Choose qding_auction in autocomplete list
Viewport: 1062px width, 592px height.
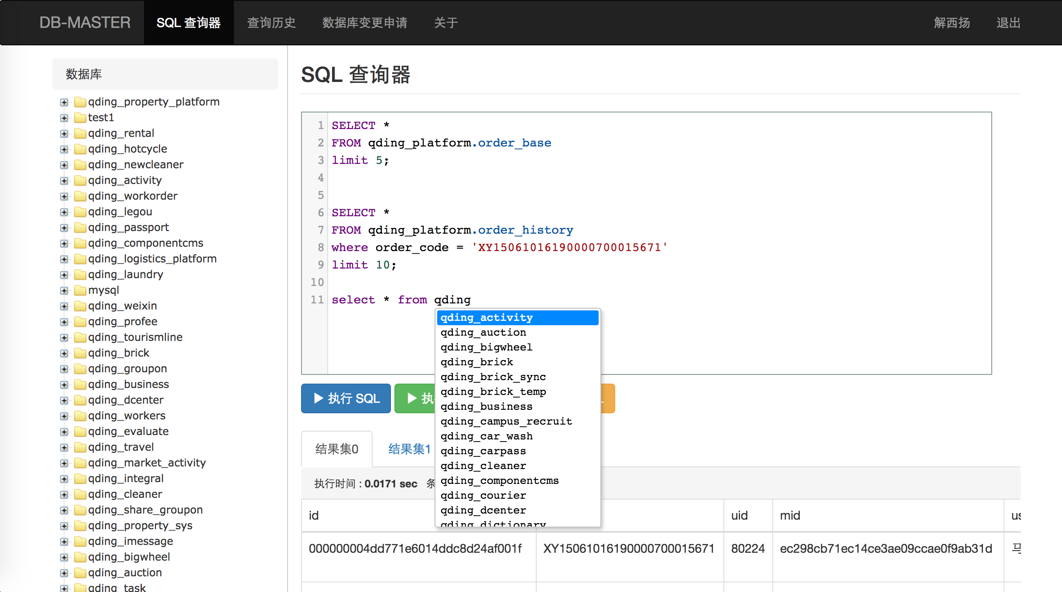click(517, 333)
